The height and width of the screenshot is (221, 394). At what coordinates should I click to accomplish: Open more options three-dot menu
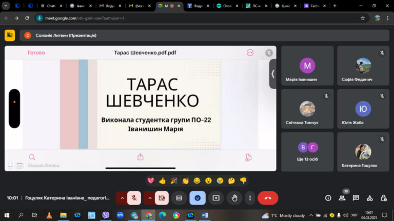pyautogui.click(x=250, y=198)
